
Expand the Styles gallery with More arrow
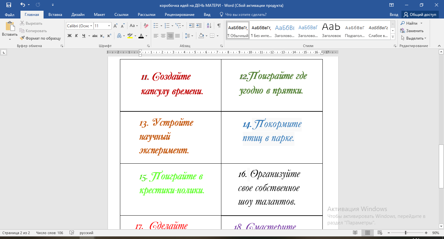click(x=393, y=36)
